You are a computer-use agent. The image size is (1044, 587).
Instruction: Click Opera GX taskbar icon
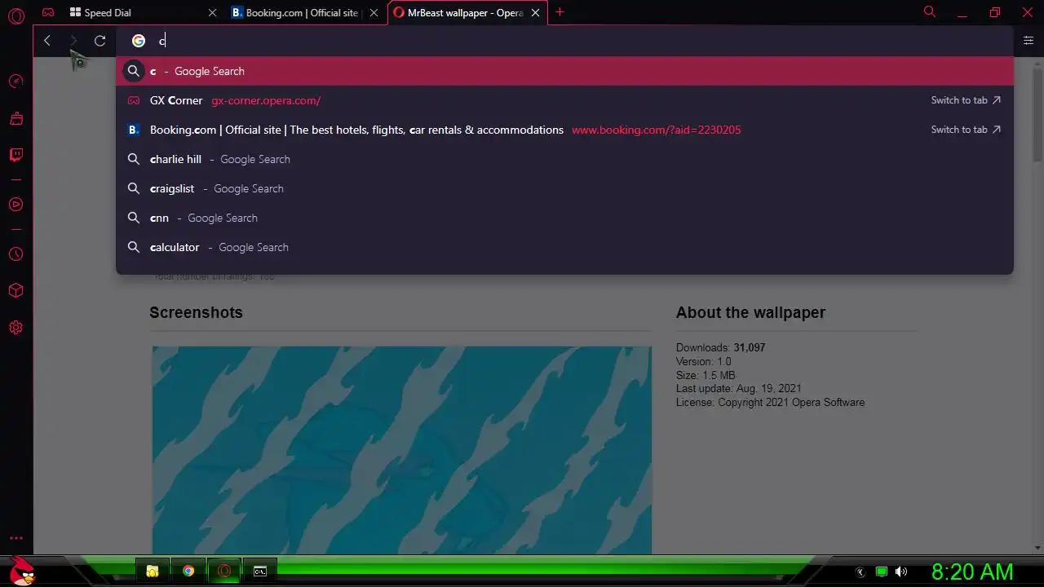pos(224,571)
